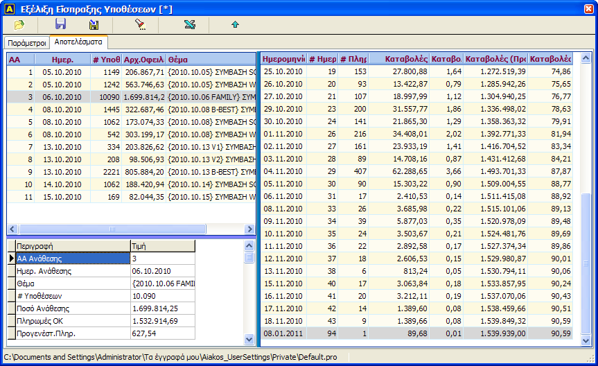Viewport: 598px width, 366px height.
Task: Click the blue floppy disk save icon
Action: pos(61,24)
